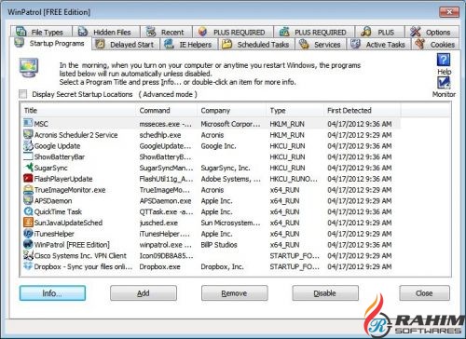Sort by the First Detected column header
The height and width of the screenshot is (339, 466).
(x=362, y=110)
